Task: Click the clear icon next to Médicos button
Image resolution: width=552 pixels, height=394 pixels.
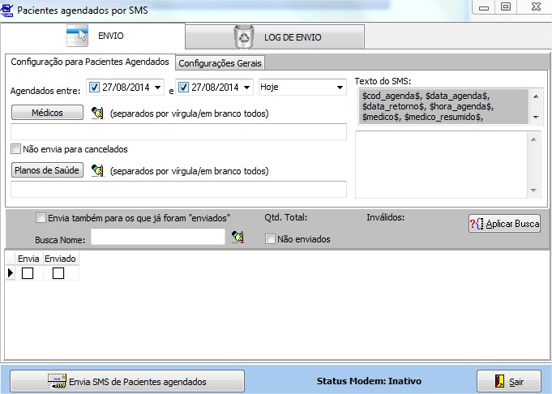Action: pos(98,113)
